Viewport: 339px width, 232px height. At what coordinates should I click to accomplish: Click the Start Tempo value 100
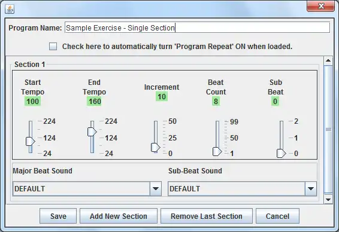33,101
